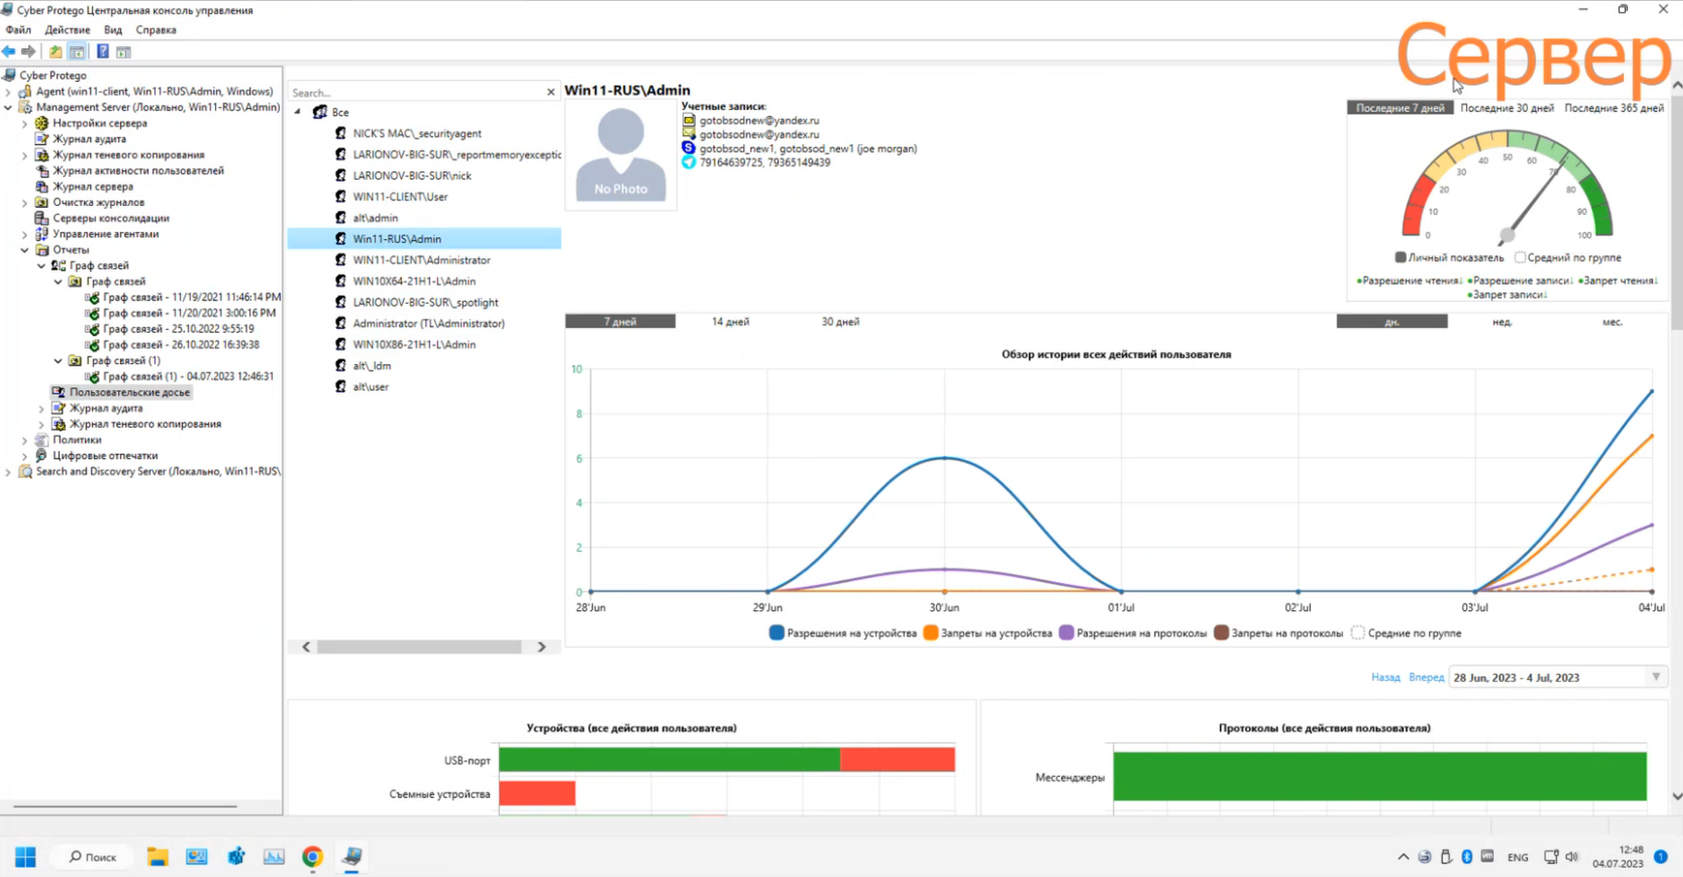Click the up-folder toolbar icon
The height and width of the screenshot is (877, 1683).
55,52
